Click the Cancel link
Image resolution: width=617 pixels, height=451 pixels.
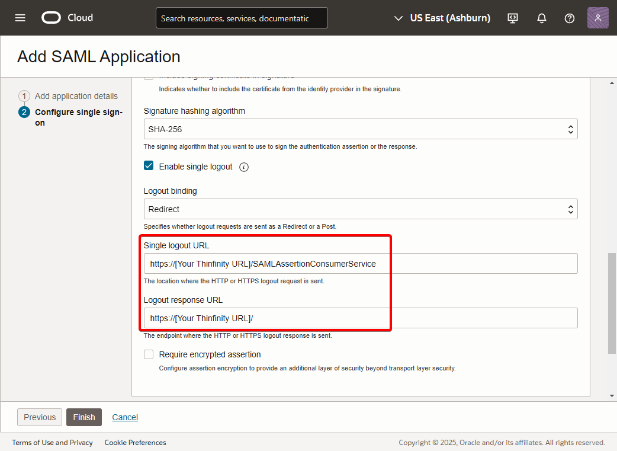(125, 417)
